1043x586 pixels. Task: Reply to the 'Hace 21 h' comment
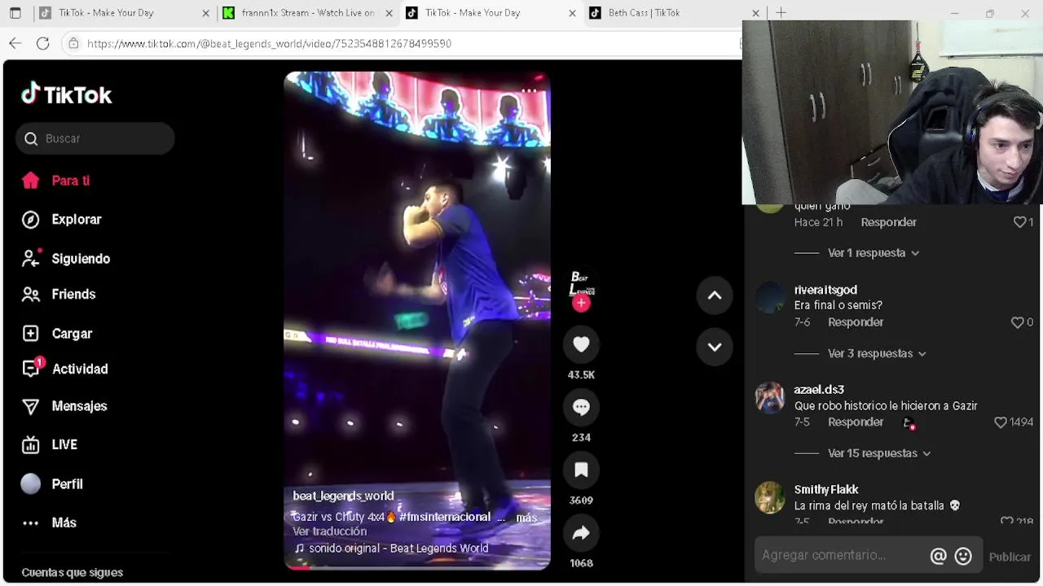point(888,222)
